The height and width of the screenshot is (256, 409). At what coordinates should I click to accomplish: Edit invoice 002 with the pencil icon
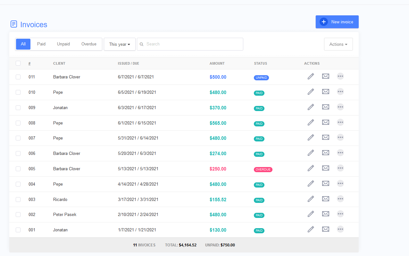click(311, 214)
